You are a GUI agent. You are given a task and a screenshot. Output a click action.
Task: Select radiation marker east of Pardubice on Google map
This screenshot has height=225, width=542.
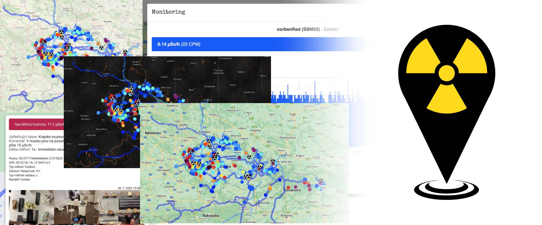click(x=249, y=157)
